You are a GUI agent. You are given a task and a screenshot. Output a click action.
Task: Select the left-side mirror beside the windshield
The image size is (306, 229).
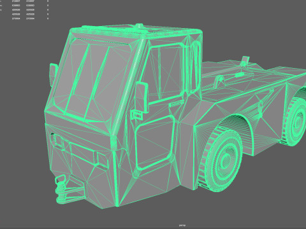point(54,74)
